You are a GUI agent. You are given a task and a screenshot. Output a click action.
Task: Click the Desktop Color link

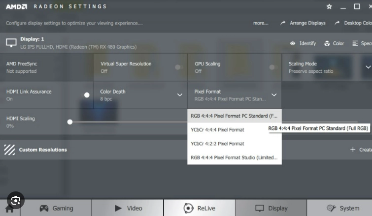(x=358, y=23)
